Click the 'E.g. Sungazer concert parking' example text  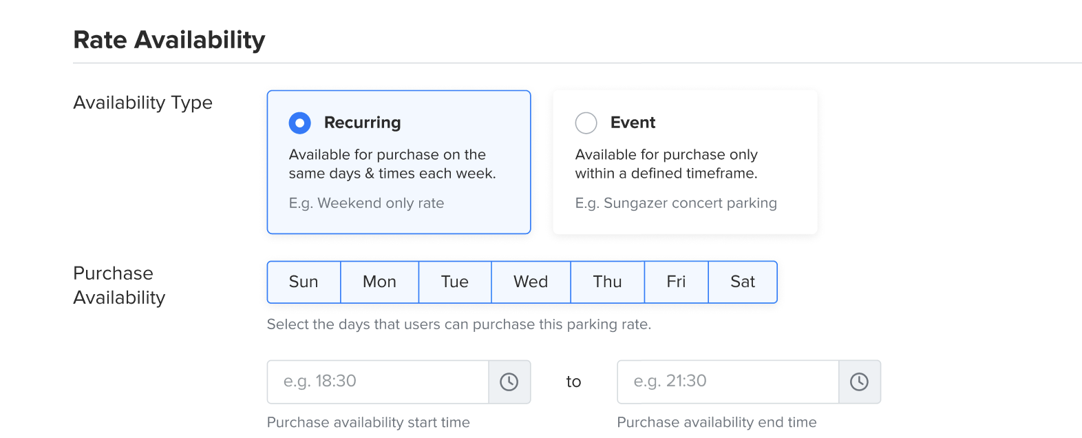click(x=676, y=203)
